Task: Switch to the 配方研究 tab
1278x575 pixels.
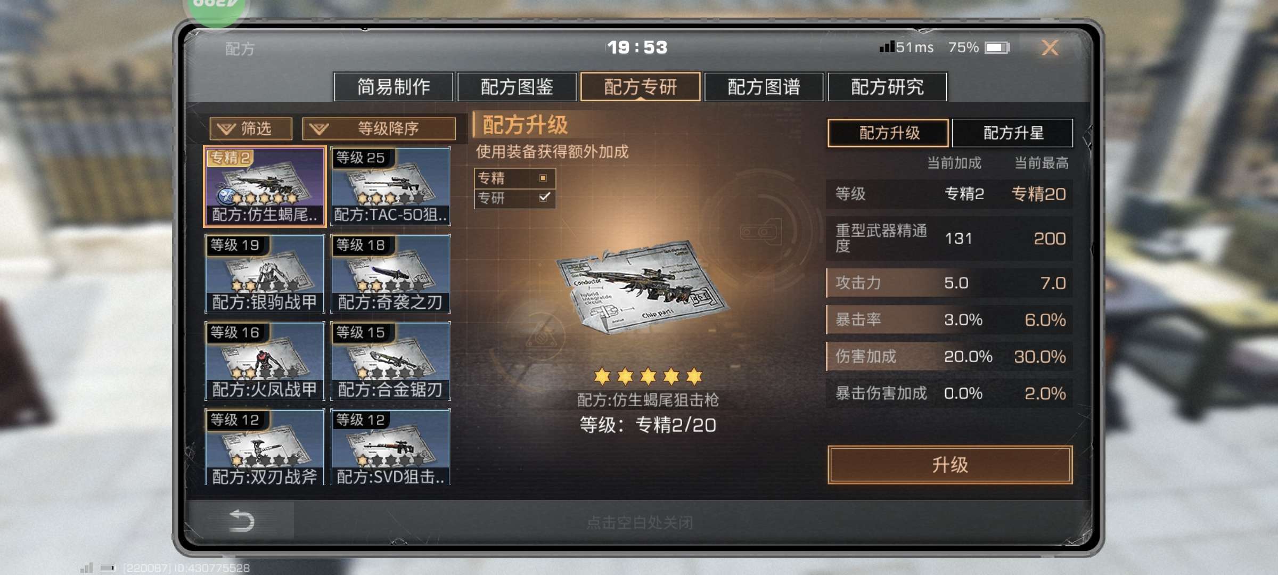Action: coord(887,87)
